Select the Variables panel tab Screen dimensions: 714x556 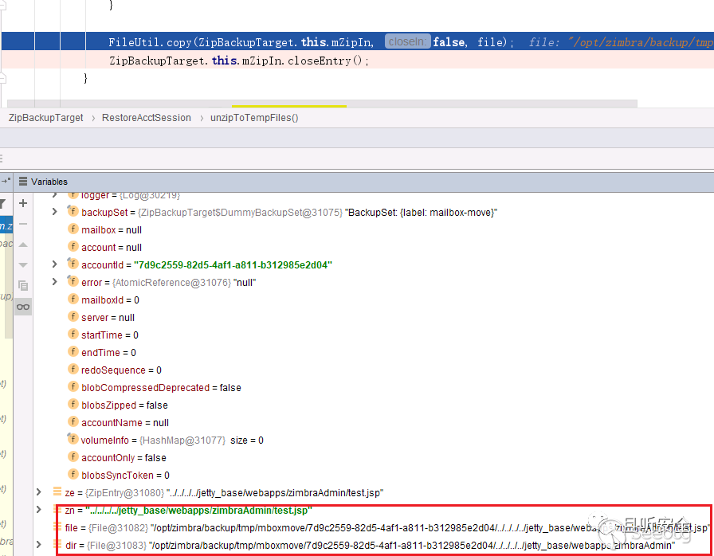coord(49,182)
